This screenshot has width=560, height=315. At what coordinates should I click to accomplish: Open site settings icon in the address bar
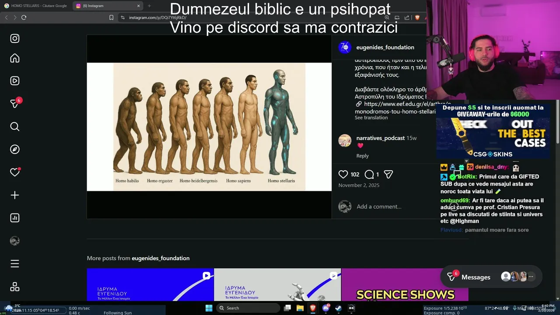coord(122,17)
